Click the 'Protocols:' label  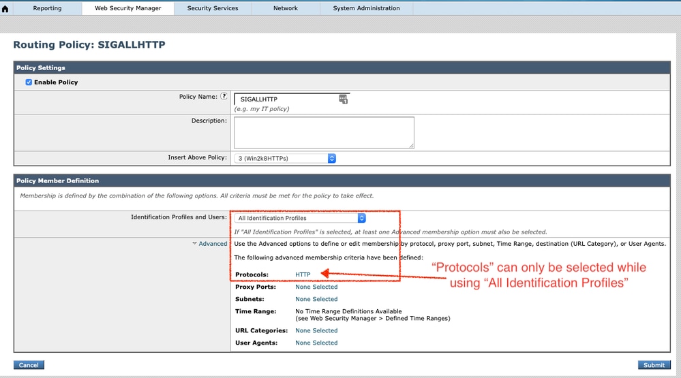(252, 274)
